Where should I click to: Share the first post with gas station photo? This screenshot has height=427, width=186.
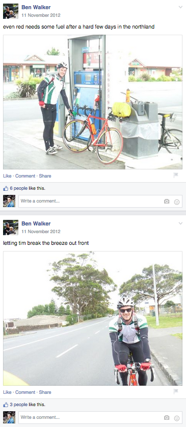[45, 176]
